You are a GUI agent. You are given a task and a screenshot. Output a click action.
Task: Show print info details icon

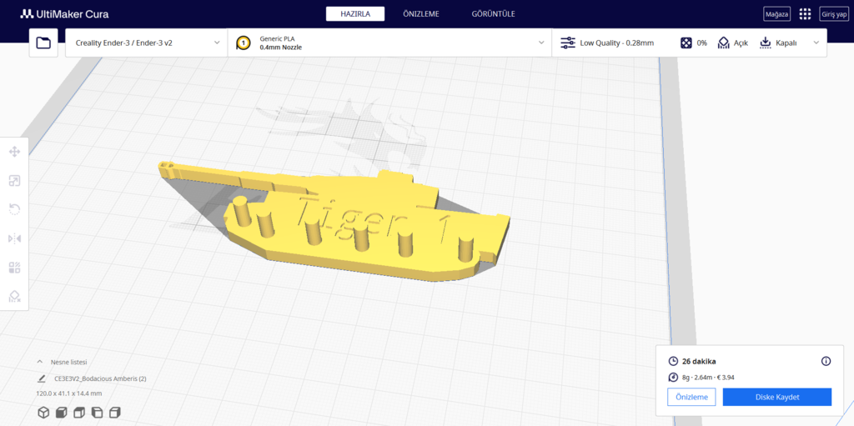point(826,361)
